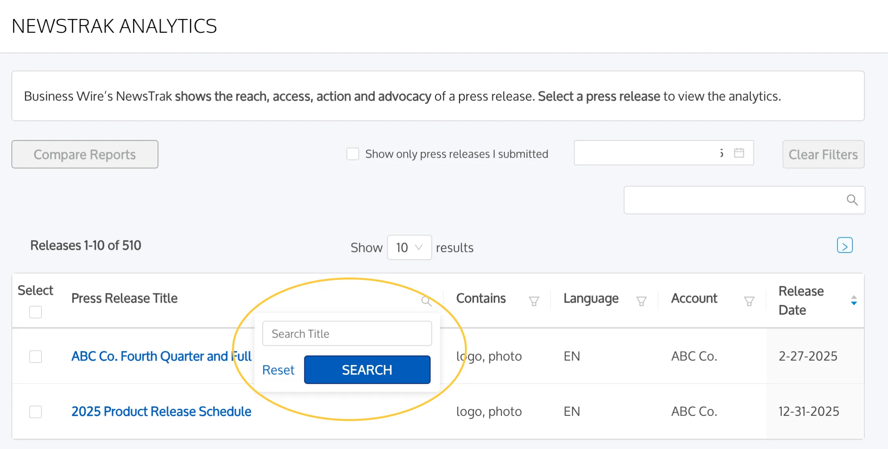Enable Show only press releases I submitted

pyautogui.click(x=352, y=154)
